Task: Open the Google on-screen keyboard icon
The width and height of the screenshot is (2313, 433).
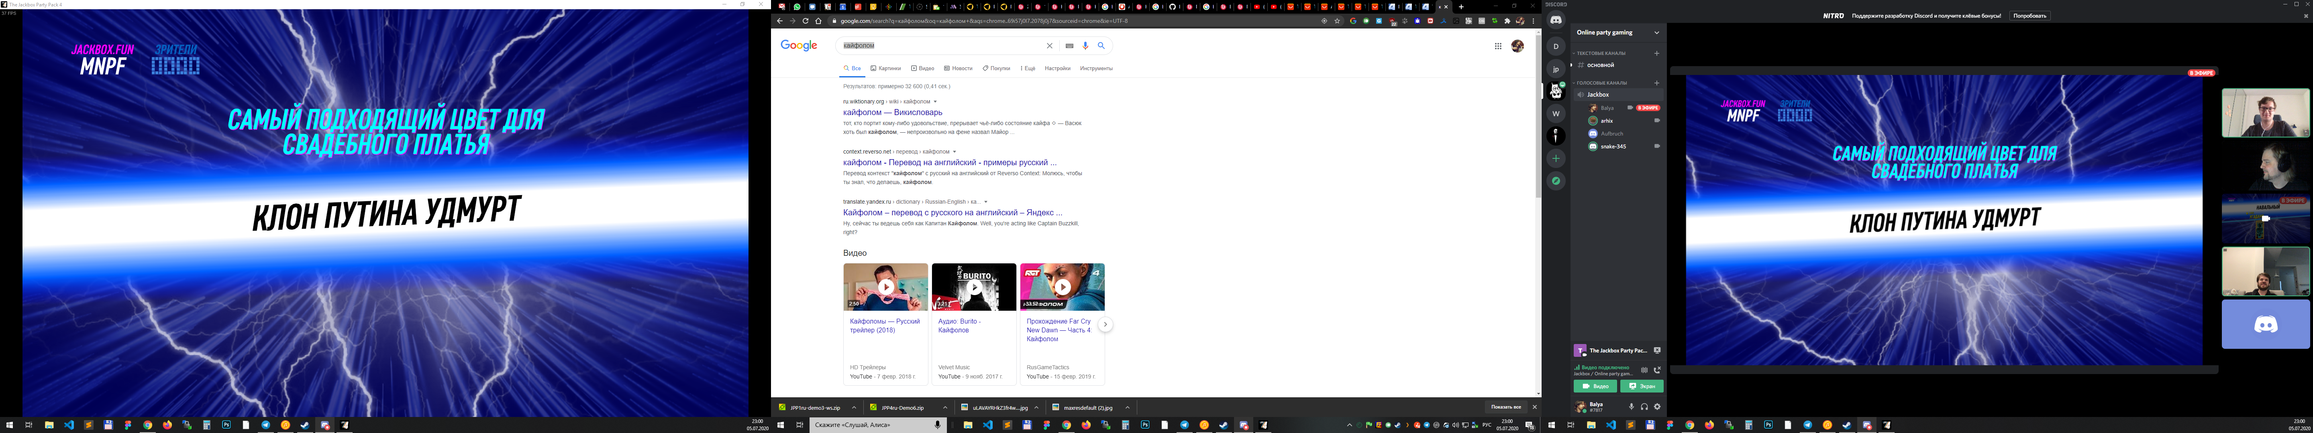Action: click(1069, 46)
